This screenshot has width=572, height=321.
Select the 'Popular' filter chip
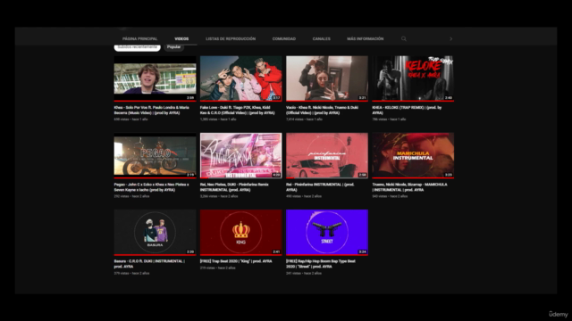click(173, 47)
